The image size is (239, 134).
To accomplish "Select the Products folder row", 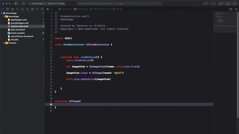I will coord(22,43).
